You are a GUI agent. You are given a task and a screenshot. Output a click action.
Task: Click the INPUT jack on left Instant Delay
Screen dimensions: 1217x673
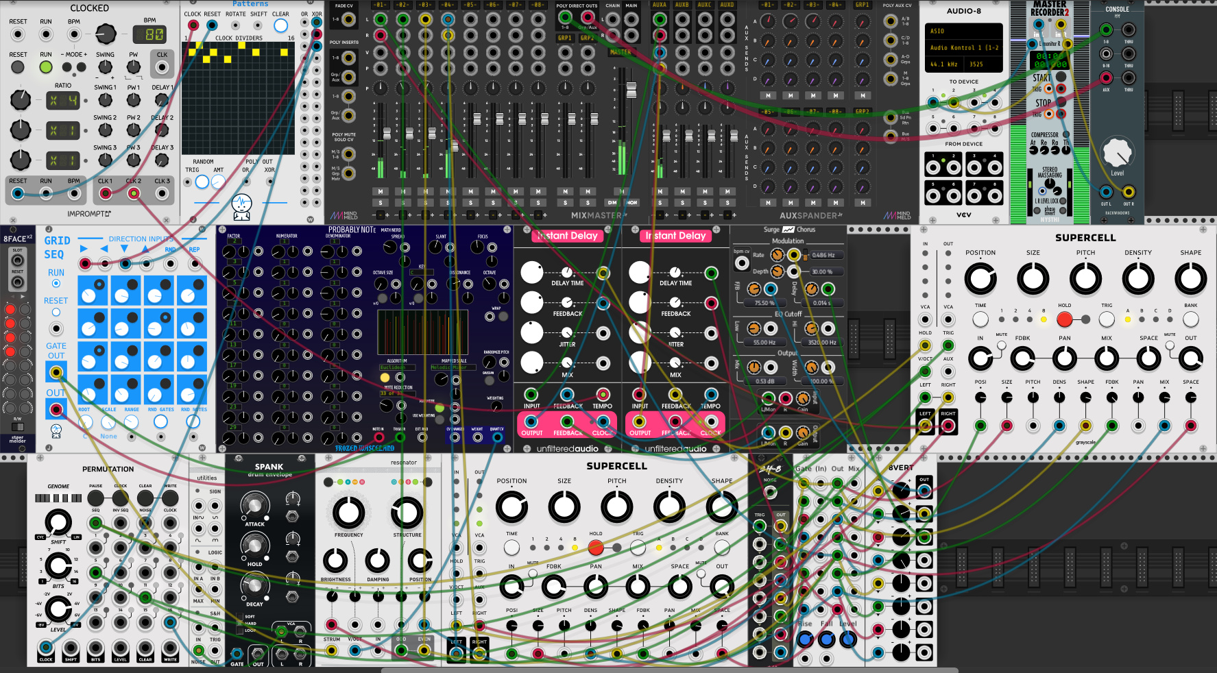click(531, 394)
